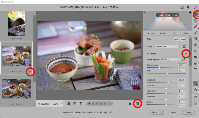Viewport: 199px width, 118px height.
Task: Select the Hand pan tool
Action: coord(195,90)
